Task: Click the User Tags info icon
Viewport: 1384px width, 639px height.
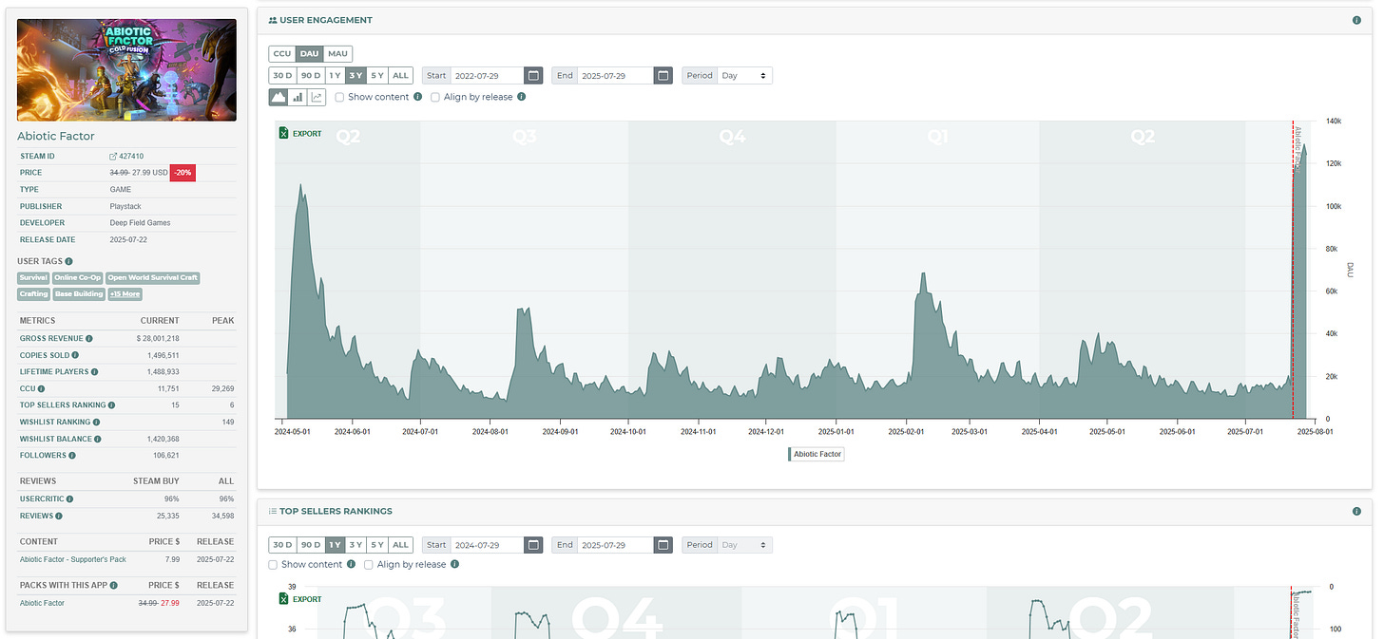Action: click(68, 261)
